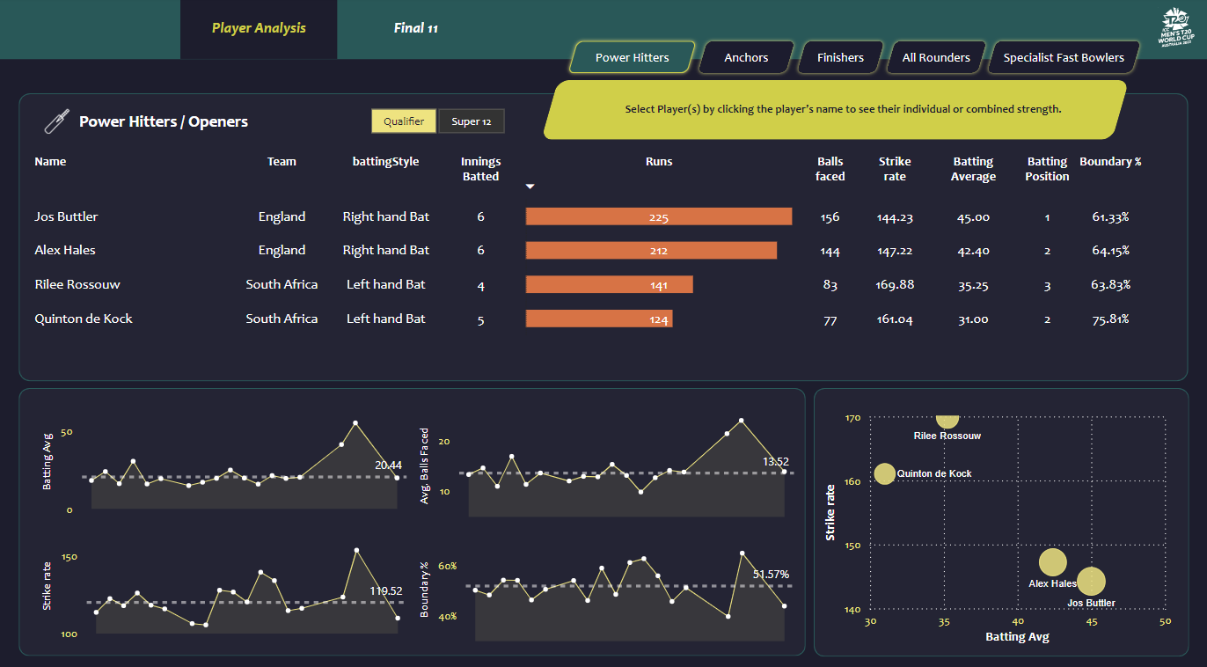Viewport: 1207px width, 667px height.
Task: View the Finishers category
Action: (839, 56)
